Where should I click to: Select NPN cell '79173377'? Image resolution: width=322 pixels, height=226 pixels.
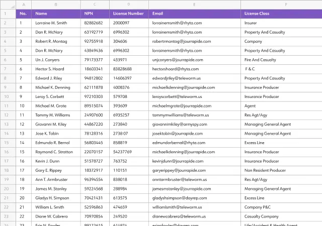point(95,60)
